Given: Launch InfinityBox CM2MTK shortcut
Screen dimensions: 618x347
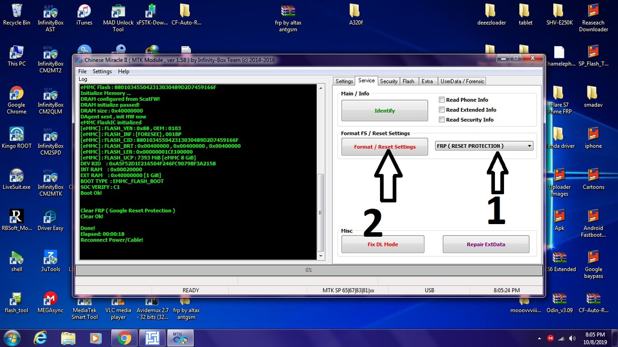Looking at the screenshot, I should [51, 182].
